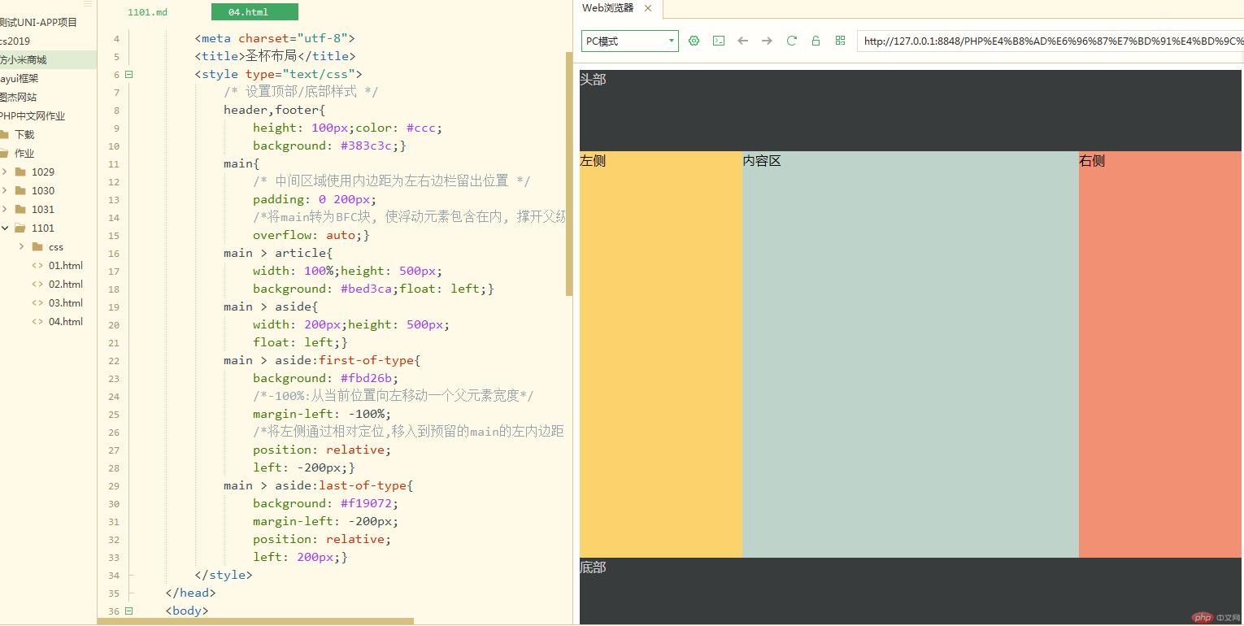Click line number 22 in the gutter
This screenshot has height=626, width=1244.
(x=114, y=361)
